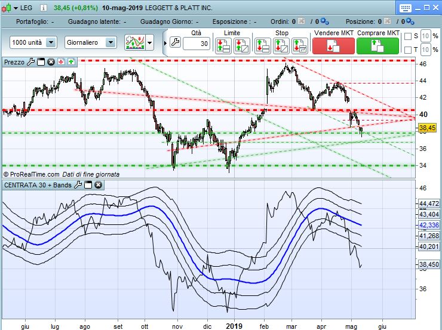Click the add indicator chart icon
This screenshot has width=442, height=330.
135,42
